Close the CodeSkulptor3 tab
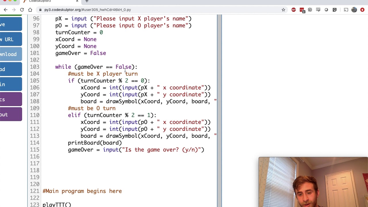Image resolution: width=368 pixels, height=207 pixels. click(77, 1)
